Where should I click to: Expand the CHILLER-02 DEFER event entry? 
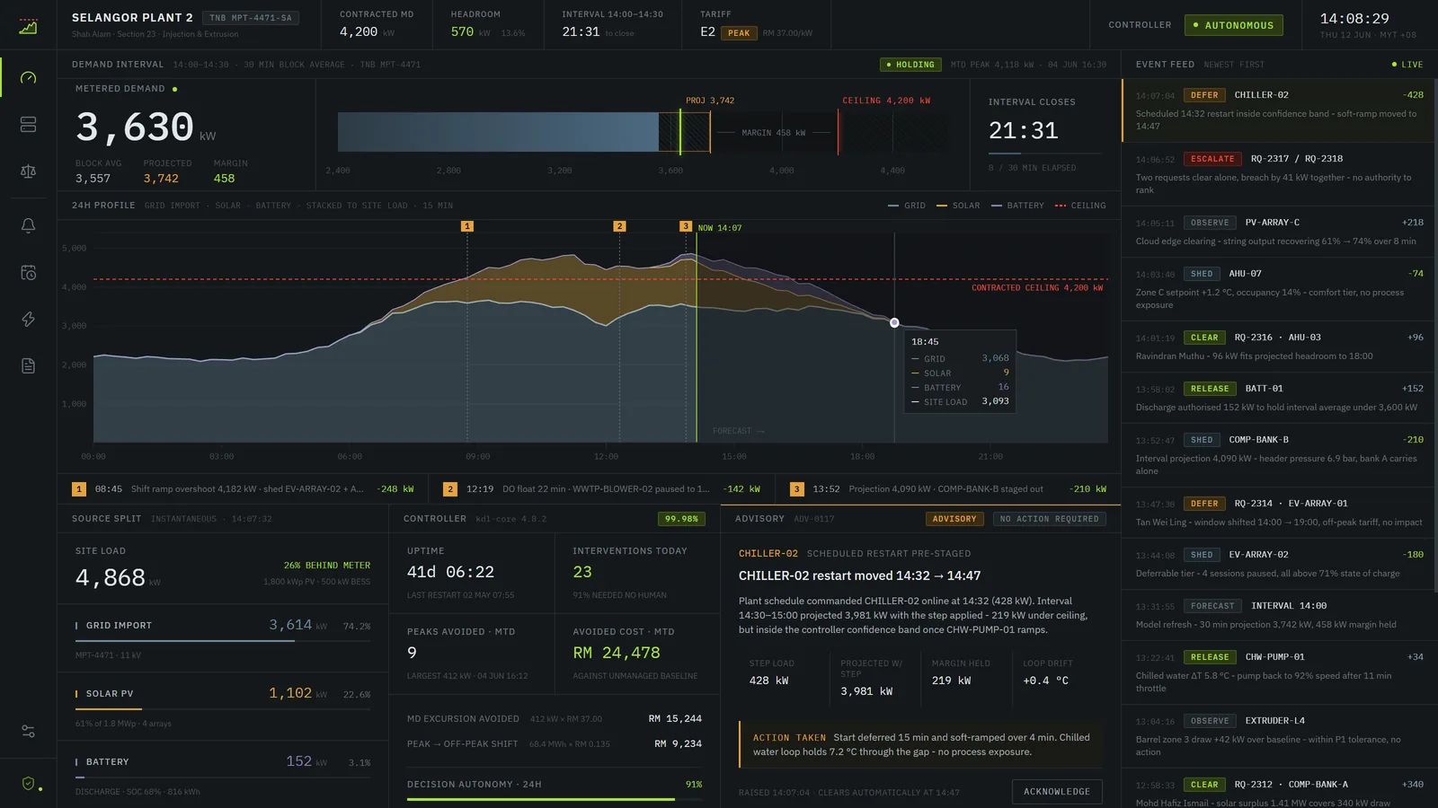(x=1279, y=110)
